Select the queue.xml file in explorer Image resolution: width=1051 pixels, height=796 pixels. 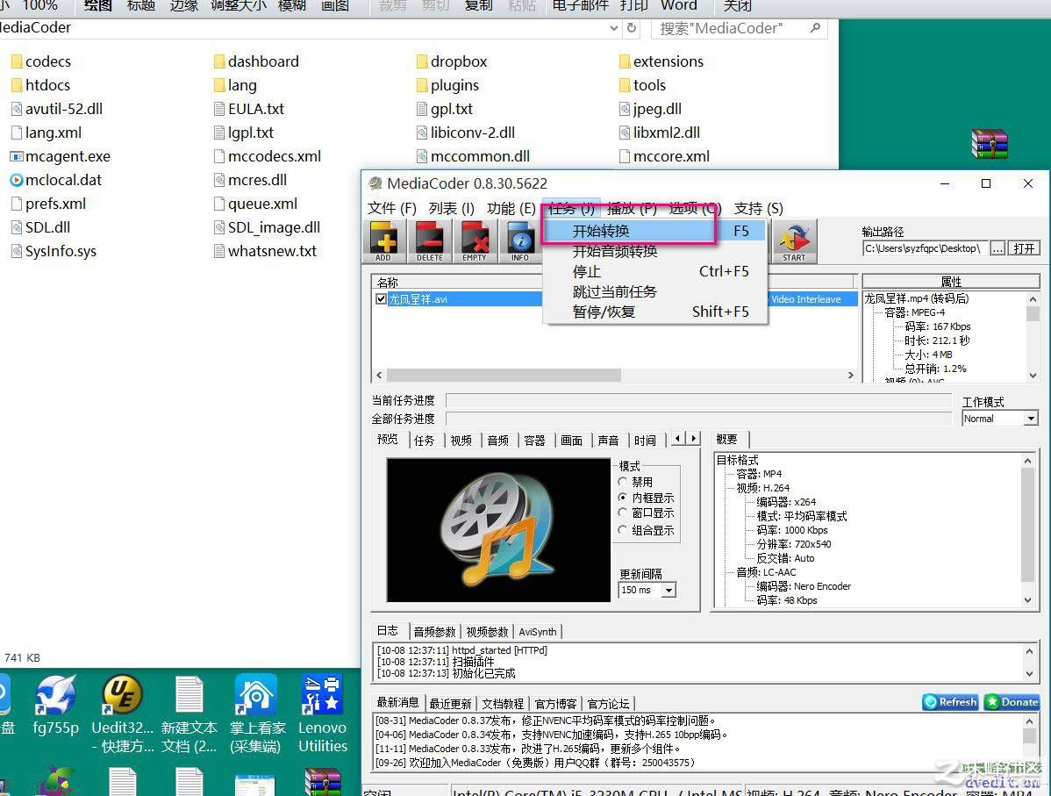pyautogui.click(x=255, y=204)
